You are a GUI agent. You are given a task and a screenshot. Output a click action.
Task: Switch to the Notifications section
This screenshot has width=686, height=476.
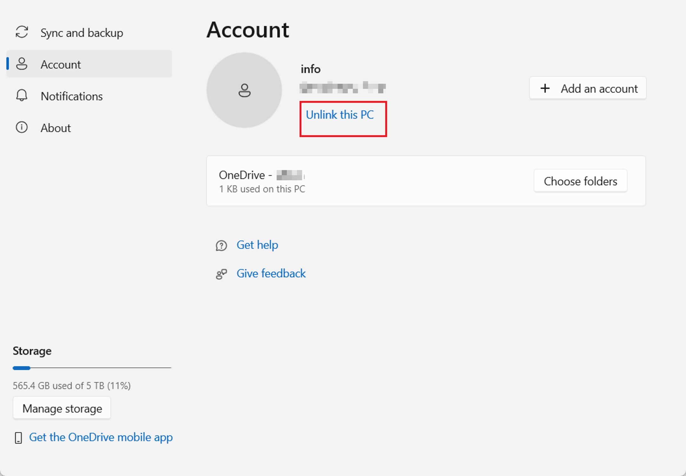tap(72, 96)
